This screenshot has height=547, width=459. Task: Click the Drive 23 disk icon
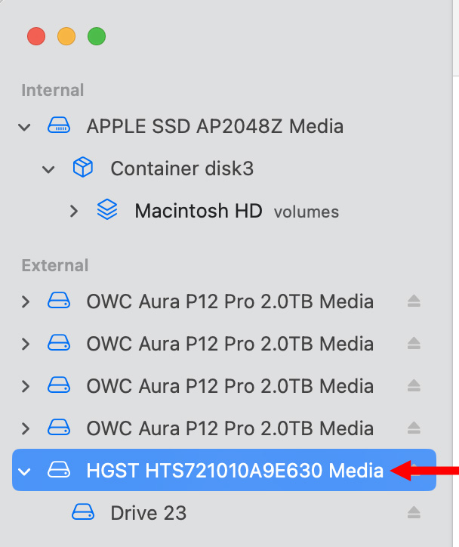coord(83,512)
